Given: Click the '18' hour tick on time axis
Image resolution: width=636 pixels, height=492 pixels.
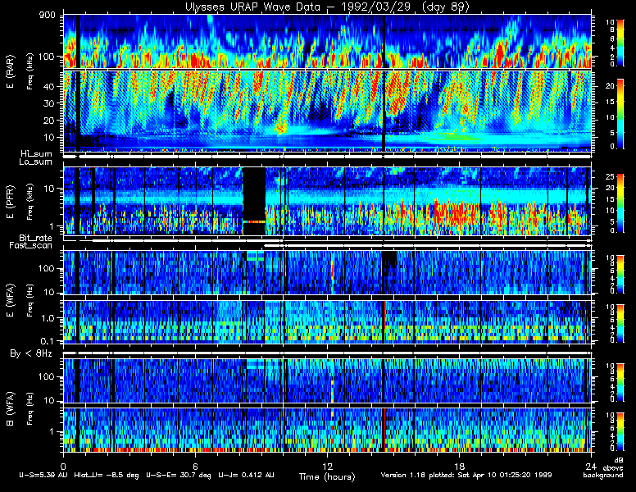Looking at the screenshot, I should pyautogui.click(x=459, y=466).
